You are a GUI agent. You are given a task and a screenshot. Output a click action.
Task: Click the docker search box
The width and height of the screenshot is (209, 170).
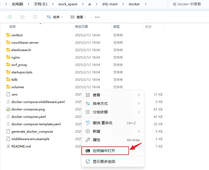pyautogui.click(x=188, y=4)
